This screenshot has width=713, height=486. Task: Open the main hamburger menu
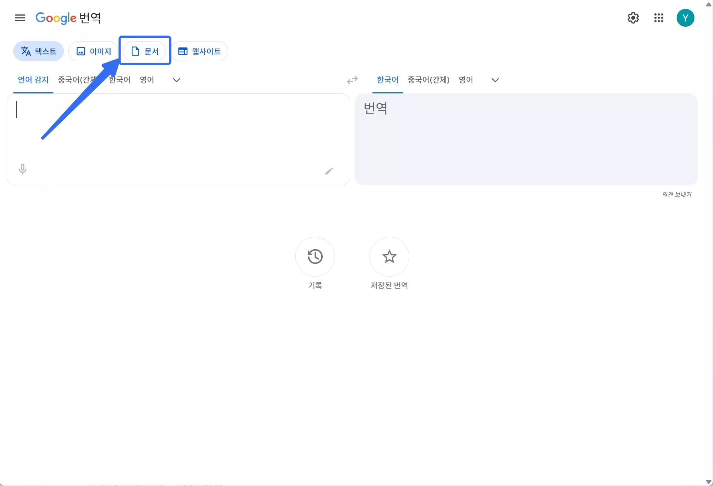(20, 18)
